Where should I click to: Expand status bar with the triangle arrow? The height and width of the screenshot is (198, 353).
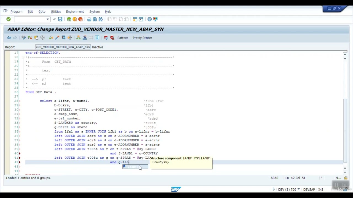pos(274,189)
